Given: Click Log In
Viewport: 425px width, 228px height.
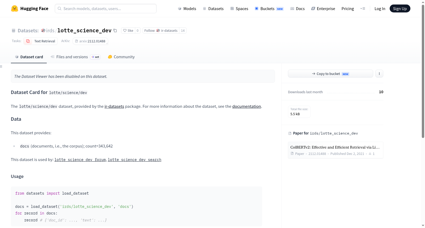Looking at the screenshot, I should [x=380, y=8].
